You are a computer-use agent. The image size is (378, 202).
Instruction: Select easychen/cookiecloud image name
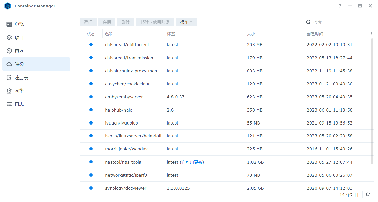pyautogui.click(x=128, y=84)
